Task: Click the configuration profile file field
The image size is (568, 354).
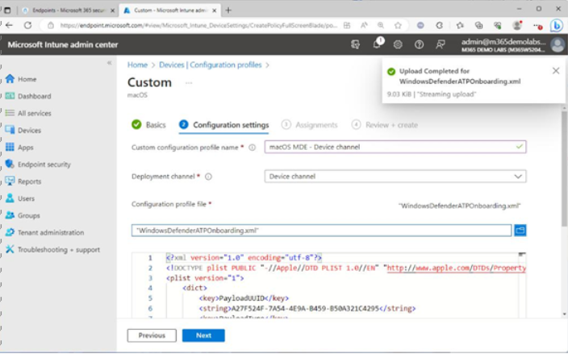Action: click(x=321, y=230)
